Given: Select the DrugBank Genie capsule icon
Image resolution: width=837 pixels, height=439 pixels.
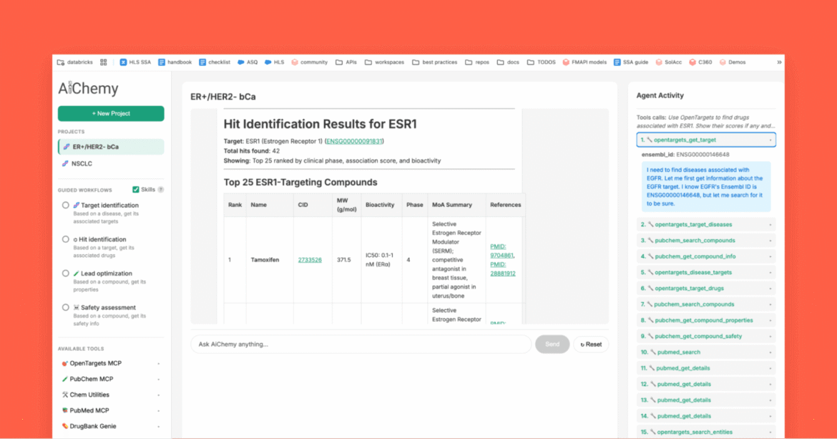Looking at the screenshot, I should [64, 426].
